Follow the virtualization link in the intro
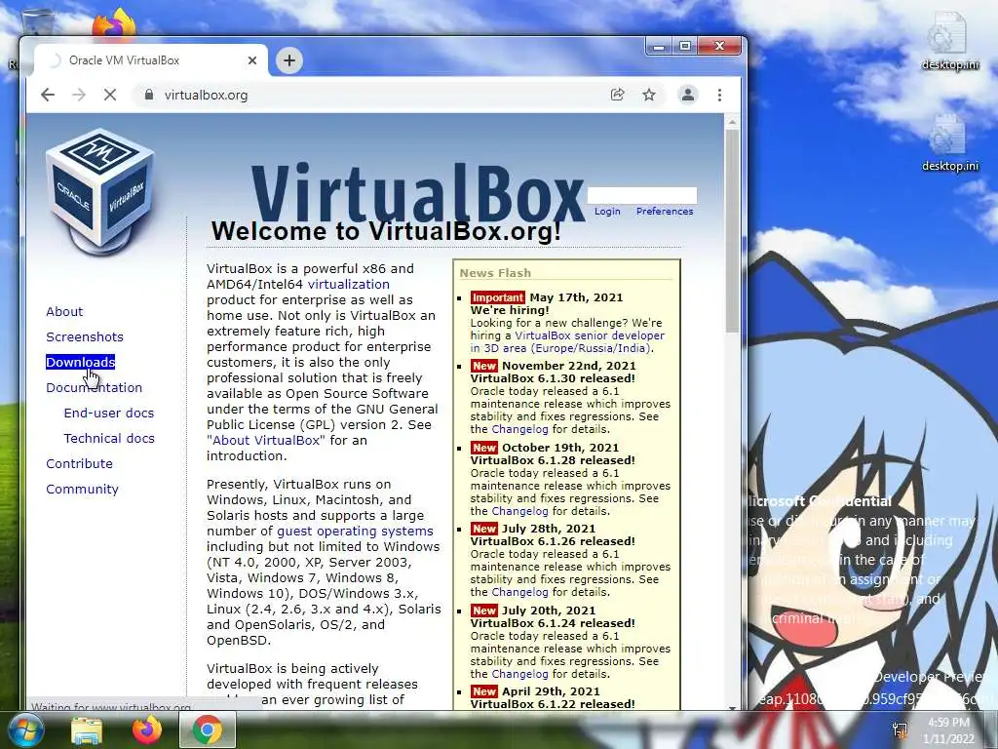Viewport: 998px width, 749px height. [348, 284]
